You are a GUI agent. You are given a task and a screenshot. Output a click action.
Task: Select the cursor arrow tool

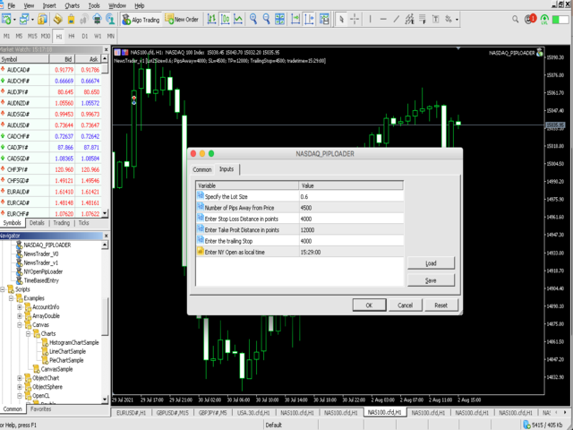tap(341, 19)
